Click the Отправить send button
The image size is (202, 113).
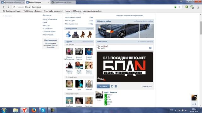click(103, 86)
